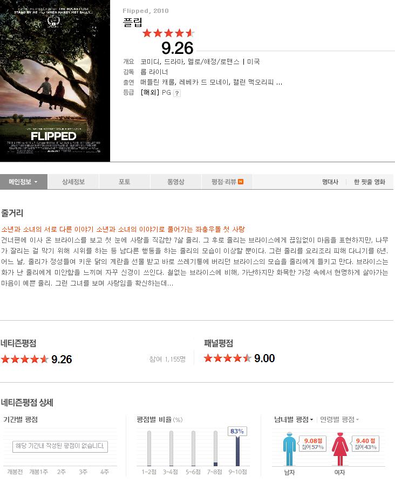395x484 pixels.
Task: Click the Flipped movie poster thumbnail
Action: pos(55,81)
